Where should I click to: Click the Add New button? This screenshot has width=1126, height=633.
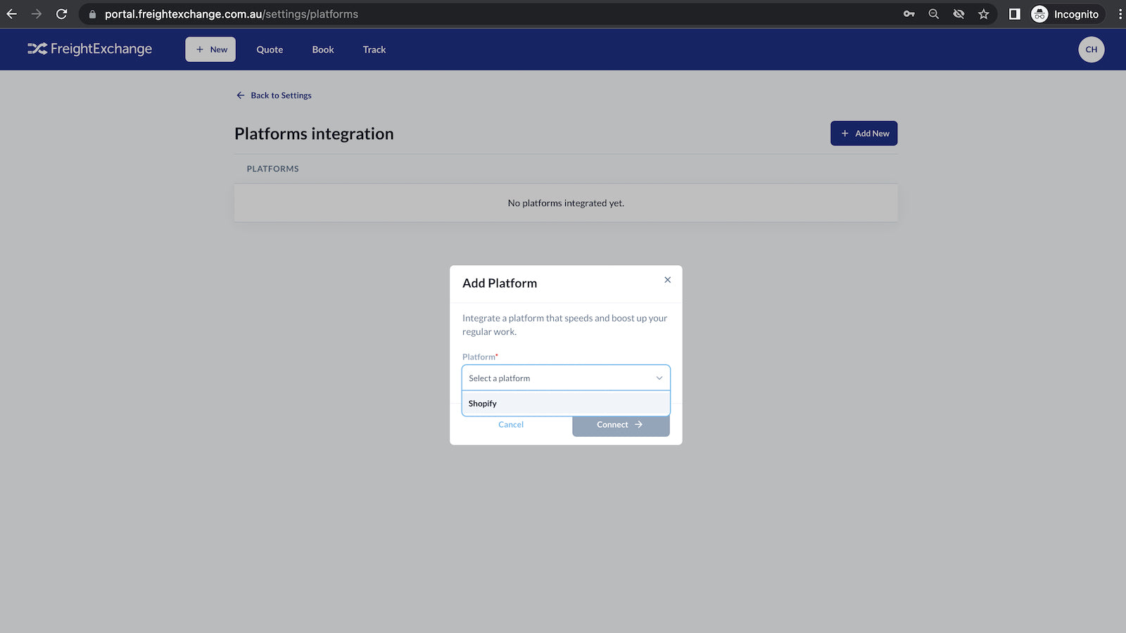864,133
